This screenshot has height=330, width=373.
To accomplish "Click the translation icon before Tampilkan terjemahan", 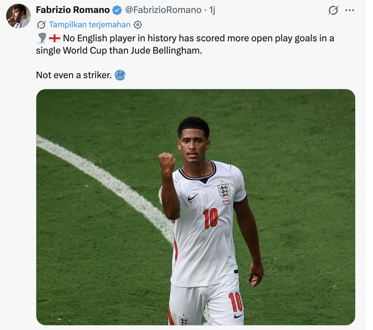I will tap(41, 25).
